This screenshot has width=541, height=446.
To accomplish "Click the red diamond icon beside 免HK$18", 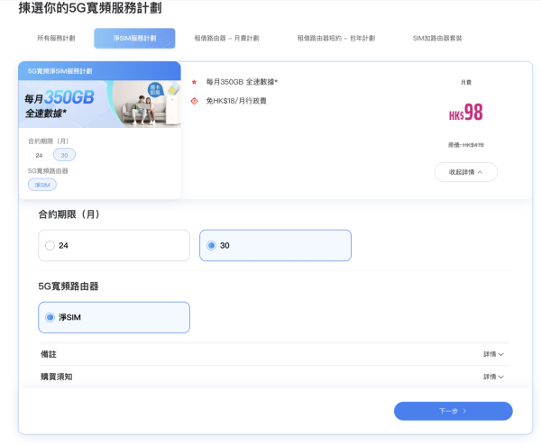I will click(194, 101).
